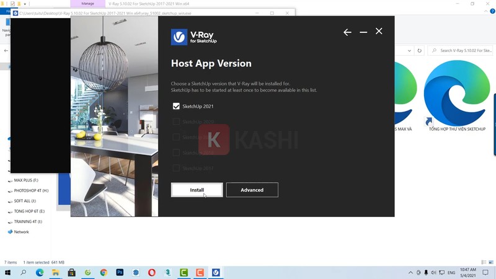Select SOFT ALL (J:) drive
Image resolution: width=496 pixels, height=279 pixels.
[x=25, y=201]
